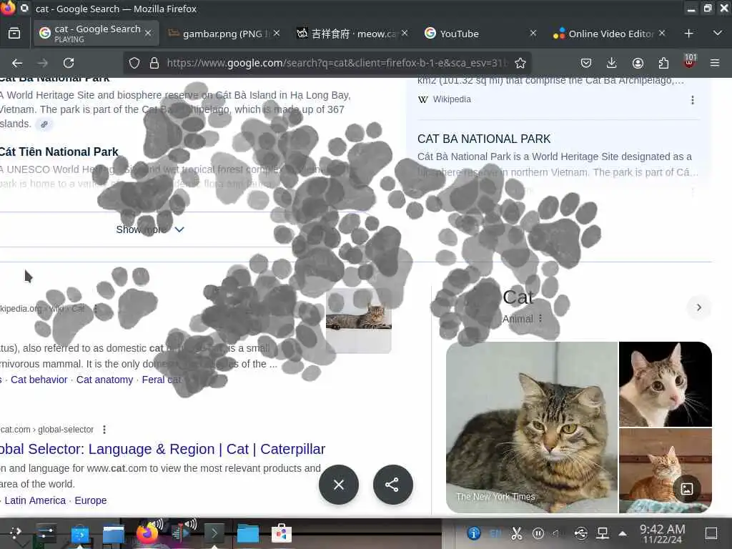Viewport: 732px width, 549px height.
Task: Open the white and brown kitten photo
Action: [x=666, y=384]
